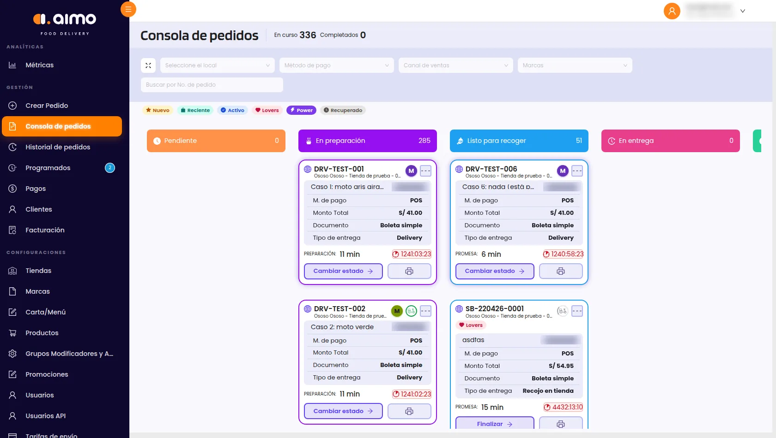Click 'Cambiar estado' on DRV-TEST-001
Image resolution: width=776 pixels, height=438 pixels.
pos(343,271)
